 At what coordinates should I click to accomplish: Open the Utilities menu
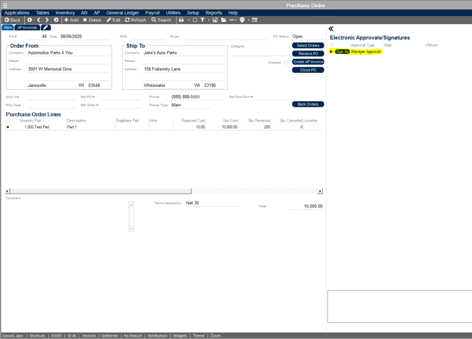(x=173, y=12)
